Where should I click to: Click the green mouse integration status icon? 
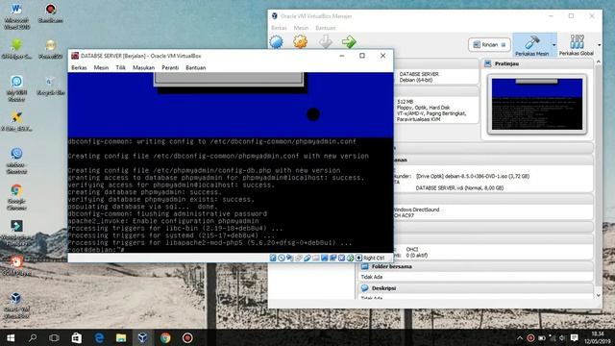[x=350, y=258]
